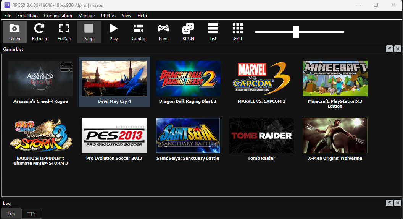Image resolution: width=403 pixels, height=219 pixels.
Task: Open the Help menu
Action: click(142, 15)
